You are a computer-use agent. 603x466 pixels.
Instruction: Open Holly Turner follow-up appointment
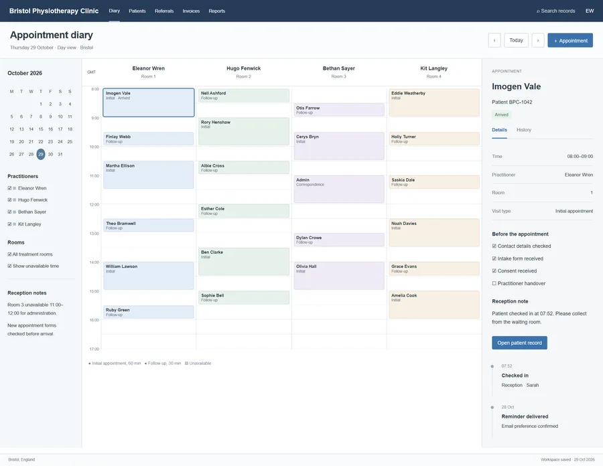point(434,139)
